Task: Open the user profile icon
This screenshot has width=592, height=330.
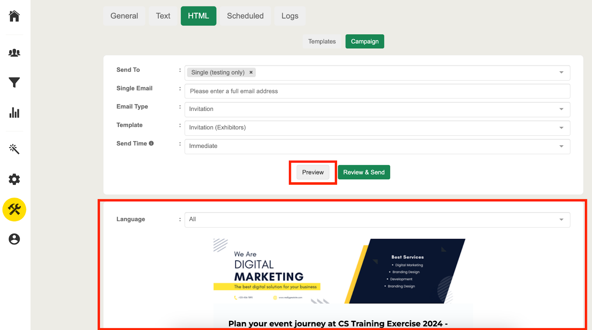Action: [x=14, y=239]
